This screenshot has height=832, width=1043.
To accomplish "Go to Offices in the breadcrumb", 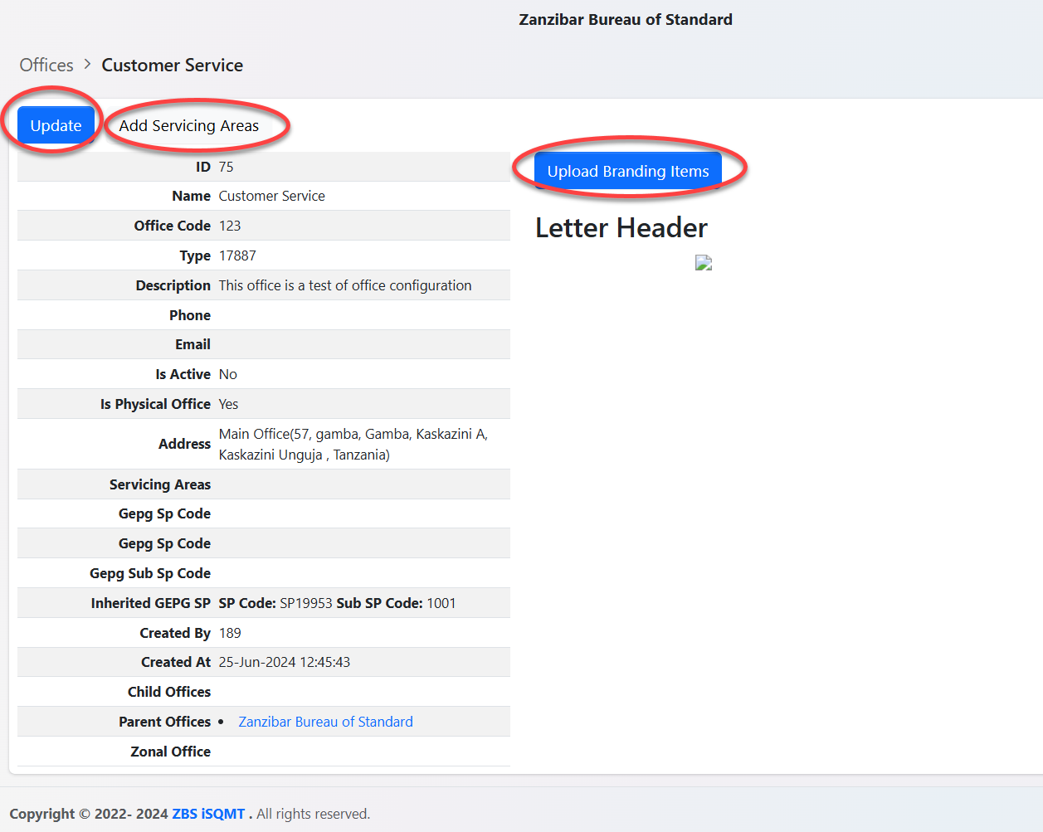I will point(46,65).
